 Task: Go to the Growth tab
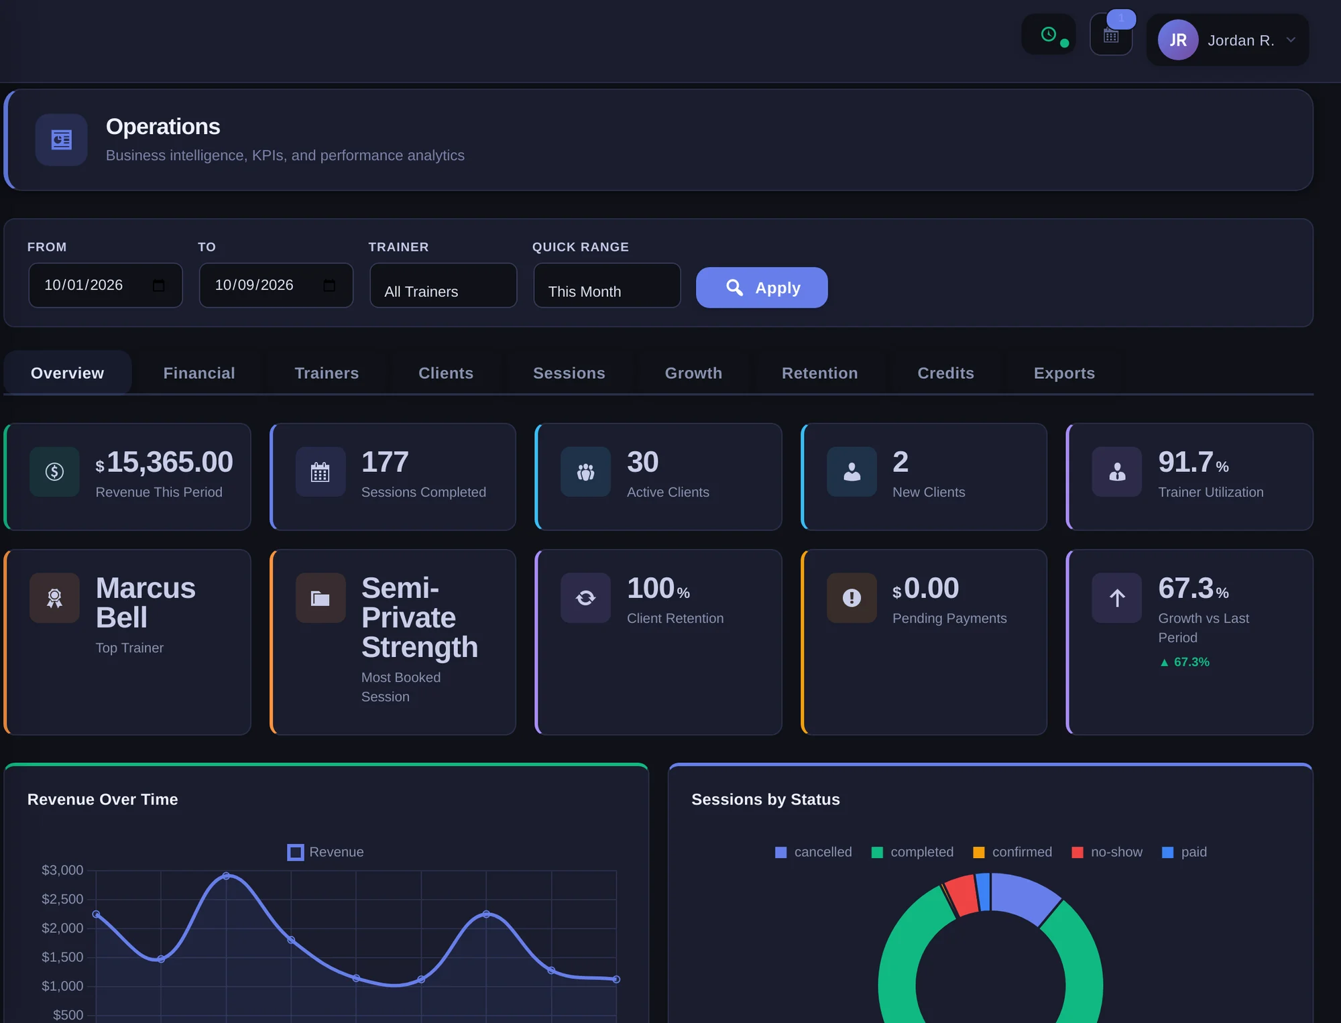coord(693,373)
